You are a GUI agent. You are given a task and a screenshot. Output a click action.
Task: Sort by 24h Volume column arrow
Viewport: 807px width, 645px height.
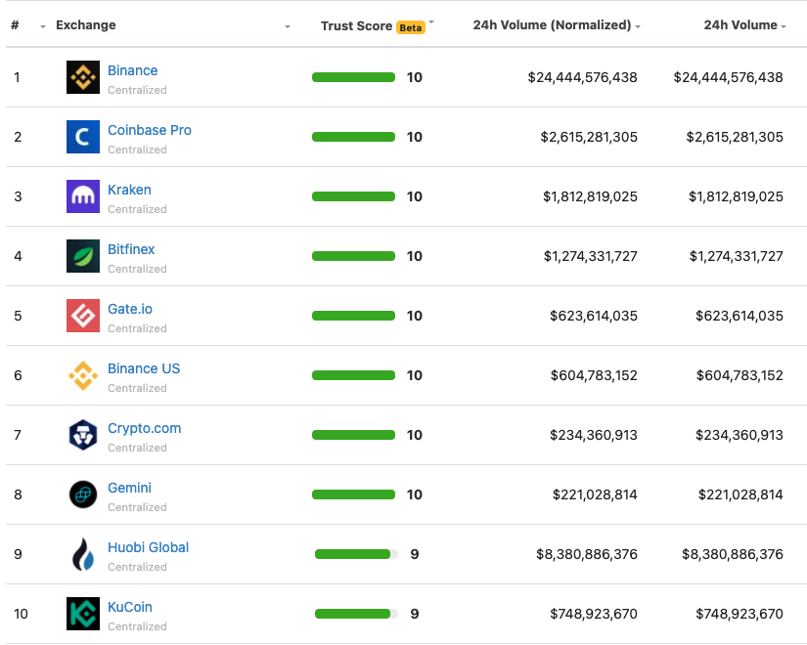coord(784,26)
